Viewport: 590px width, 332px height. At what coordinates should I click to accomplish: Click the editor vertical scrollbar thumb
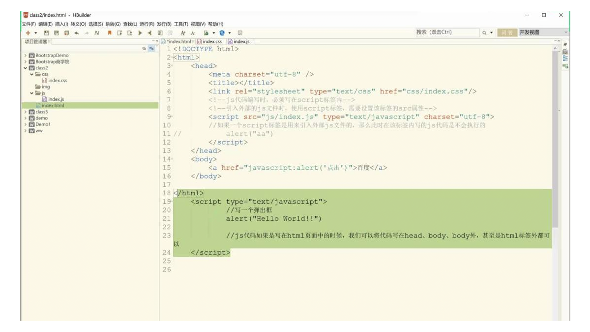coord(555,140)
